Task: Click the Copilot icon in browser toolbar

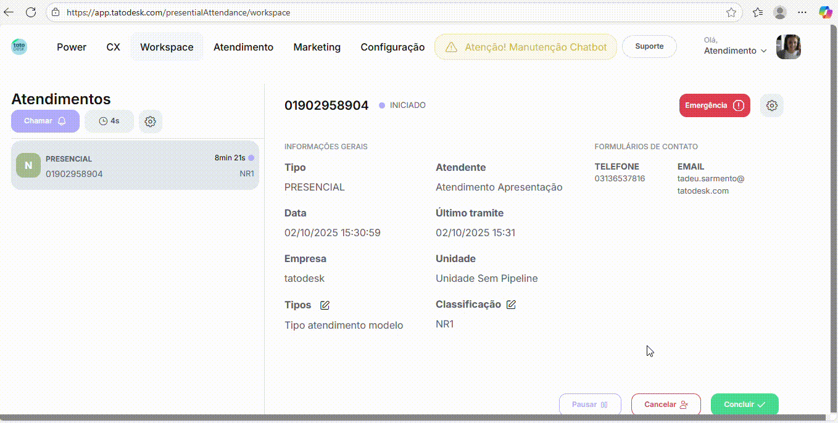Action: pos(825,12)
